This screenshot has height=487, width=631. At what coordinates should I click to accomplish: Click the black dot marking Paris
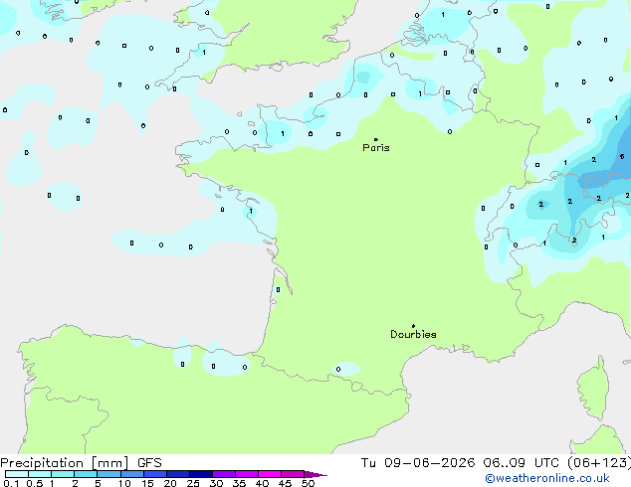click(376, 139)
